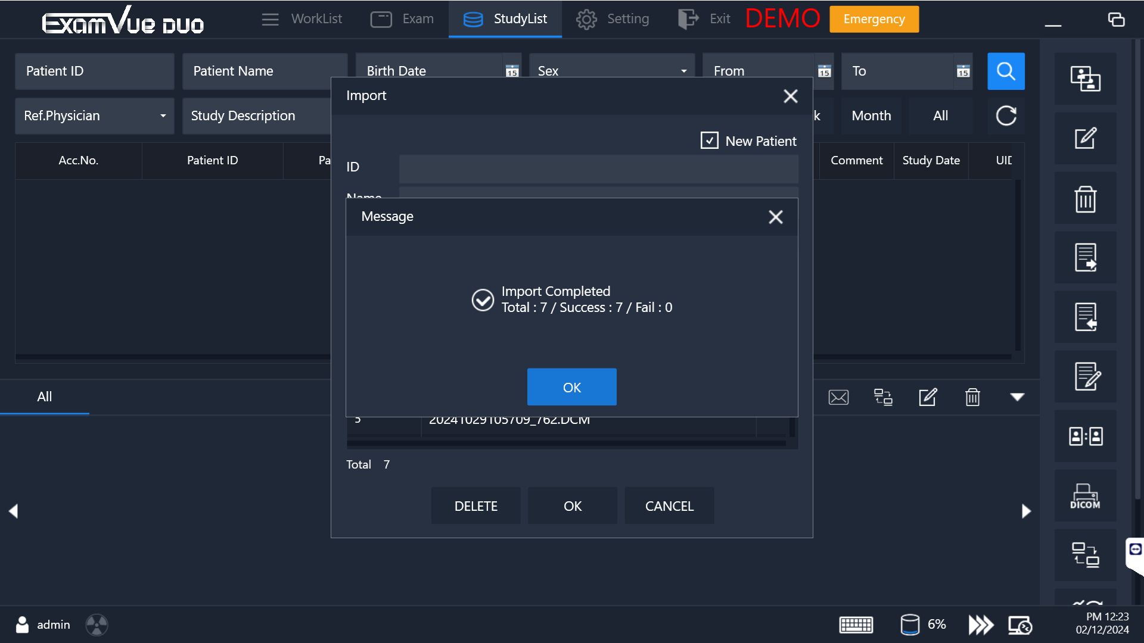Click the orange Emergency button

click(873, 19)
